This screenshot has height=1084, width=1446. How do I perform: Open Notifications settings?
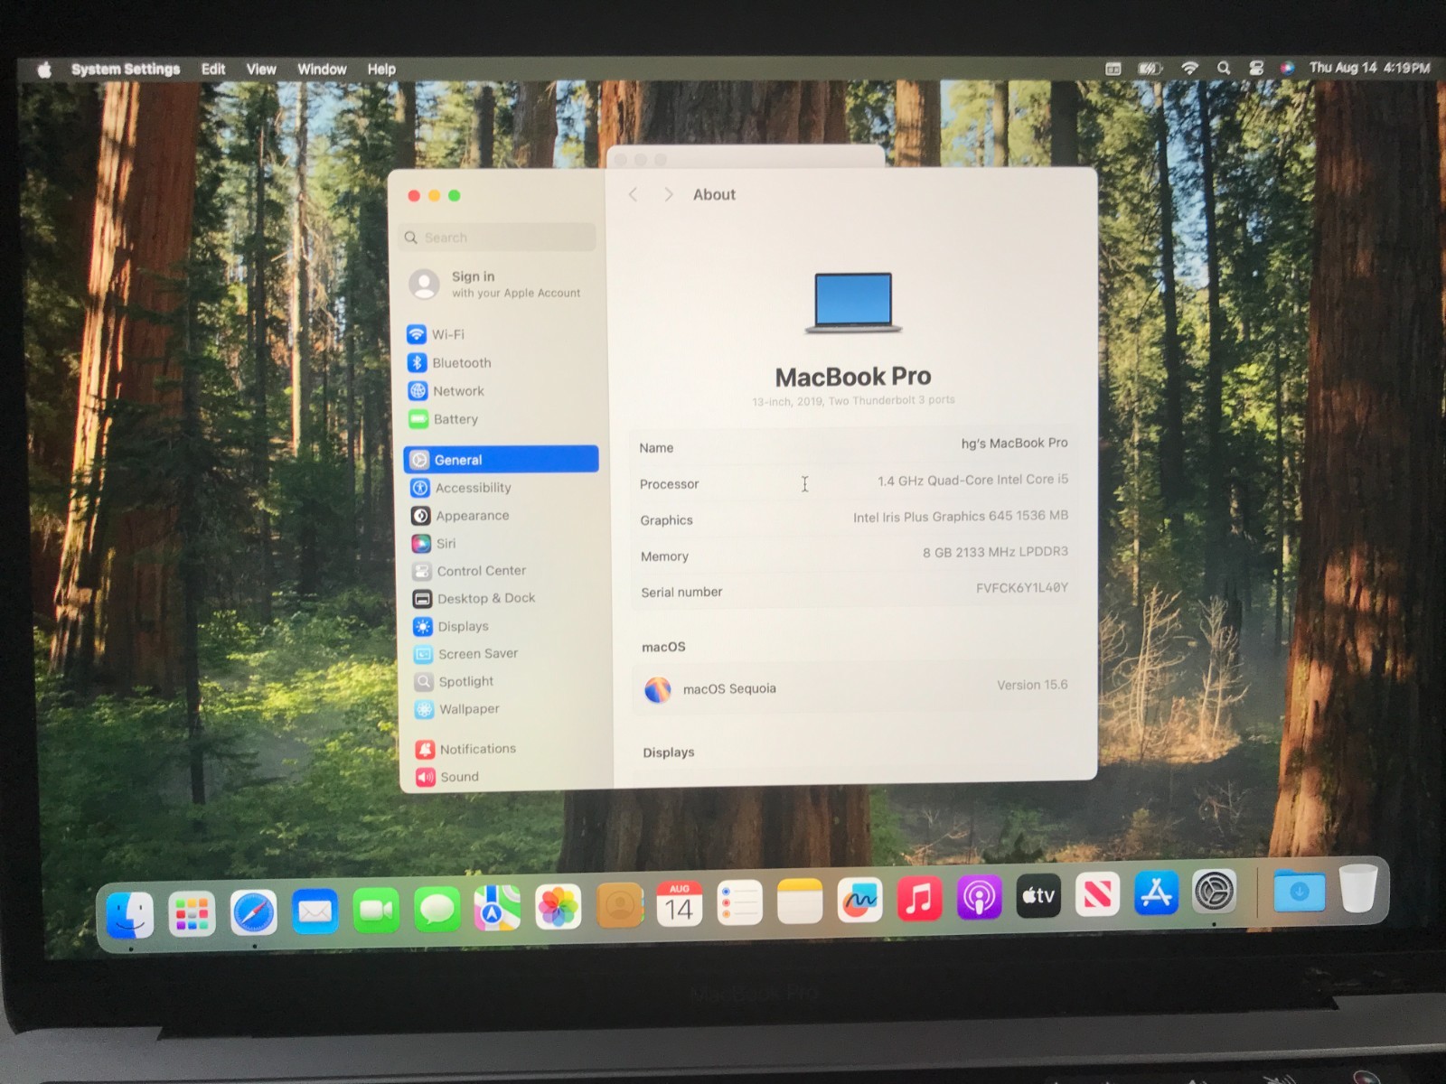pyautogui.click(x=477, y=748)
